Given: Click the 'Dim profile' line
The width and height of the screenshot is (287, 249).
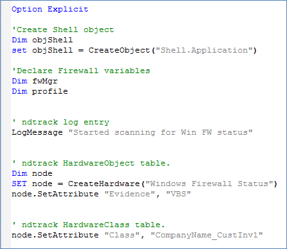Looking at the screenshot, I should tap(40, 91).
